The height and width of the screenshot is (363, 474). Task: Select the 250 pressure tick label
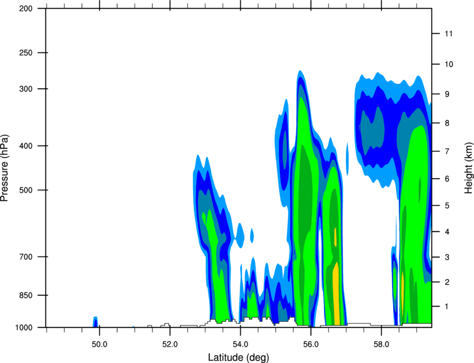[26, 52]
